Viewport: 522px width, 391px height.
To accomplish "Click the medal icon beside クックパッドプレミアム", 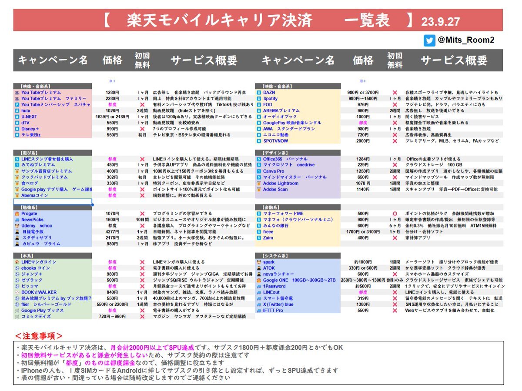I will [17, 177].
